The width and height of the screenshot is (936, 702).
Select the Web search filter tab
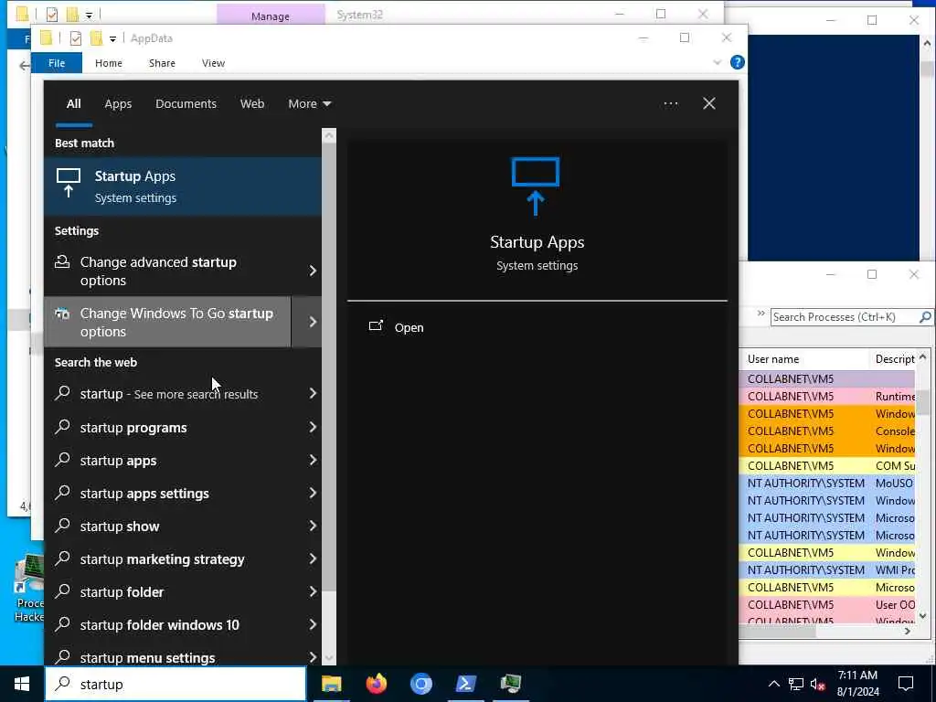[x=252, y=104]
